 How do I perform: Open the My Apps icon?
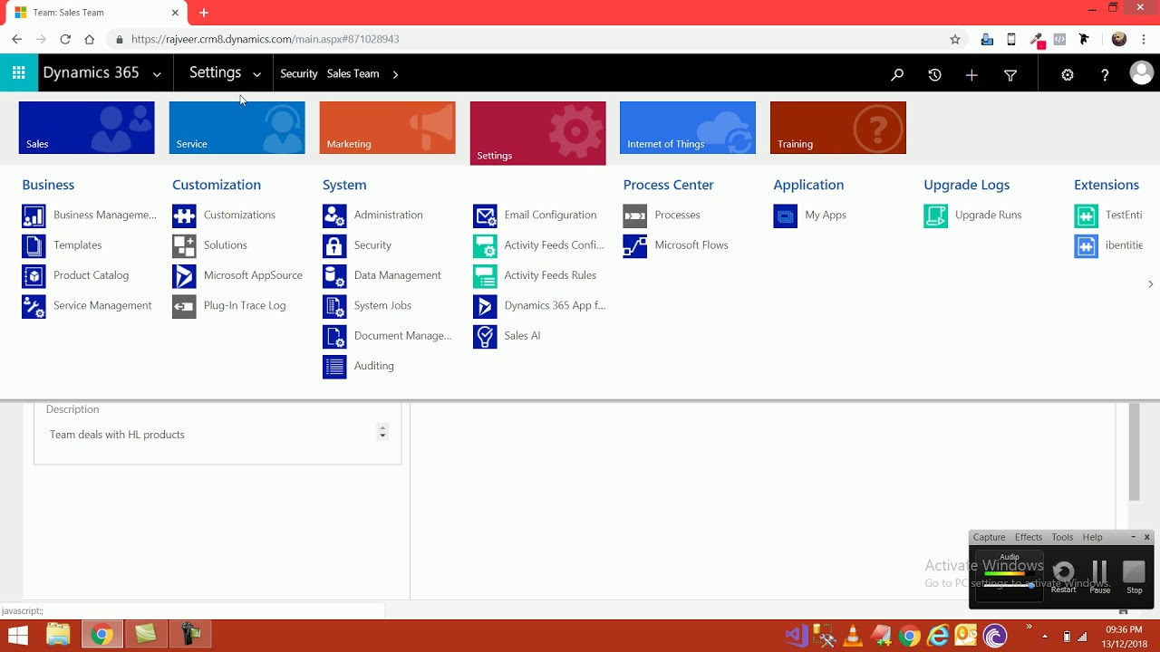point(786,216)
